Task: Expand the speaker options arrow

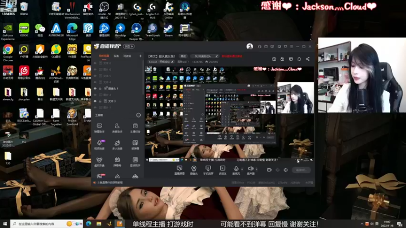Action: (257, 169)
